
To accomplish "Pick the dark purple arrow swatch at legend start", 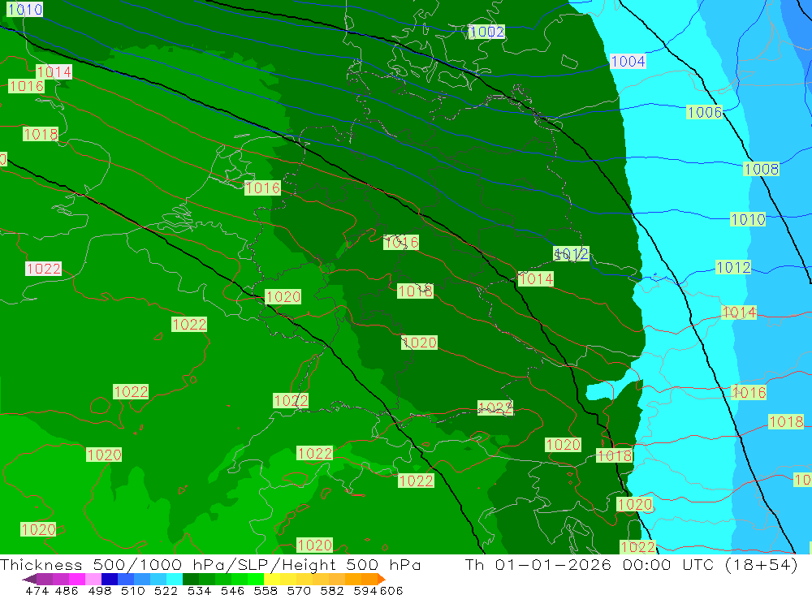I will (29, 579).
